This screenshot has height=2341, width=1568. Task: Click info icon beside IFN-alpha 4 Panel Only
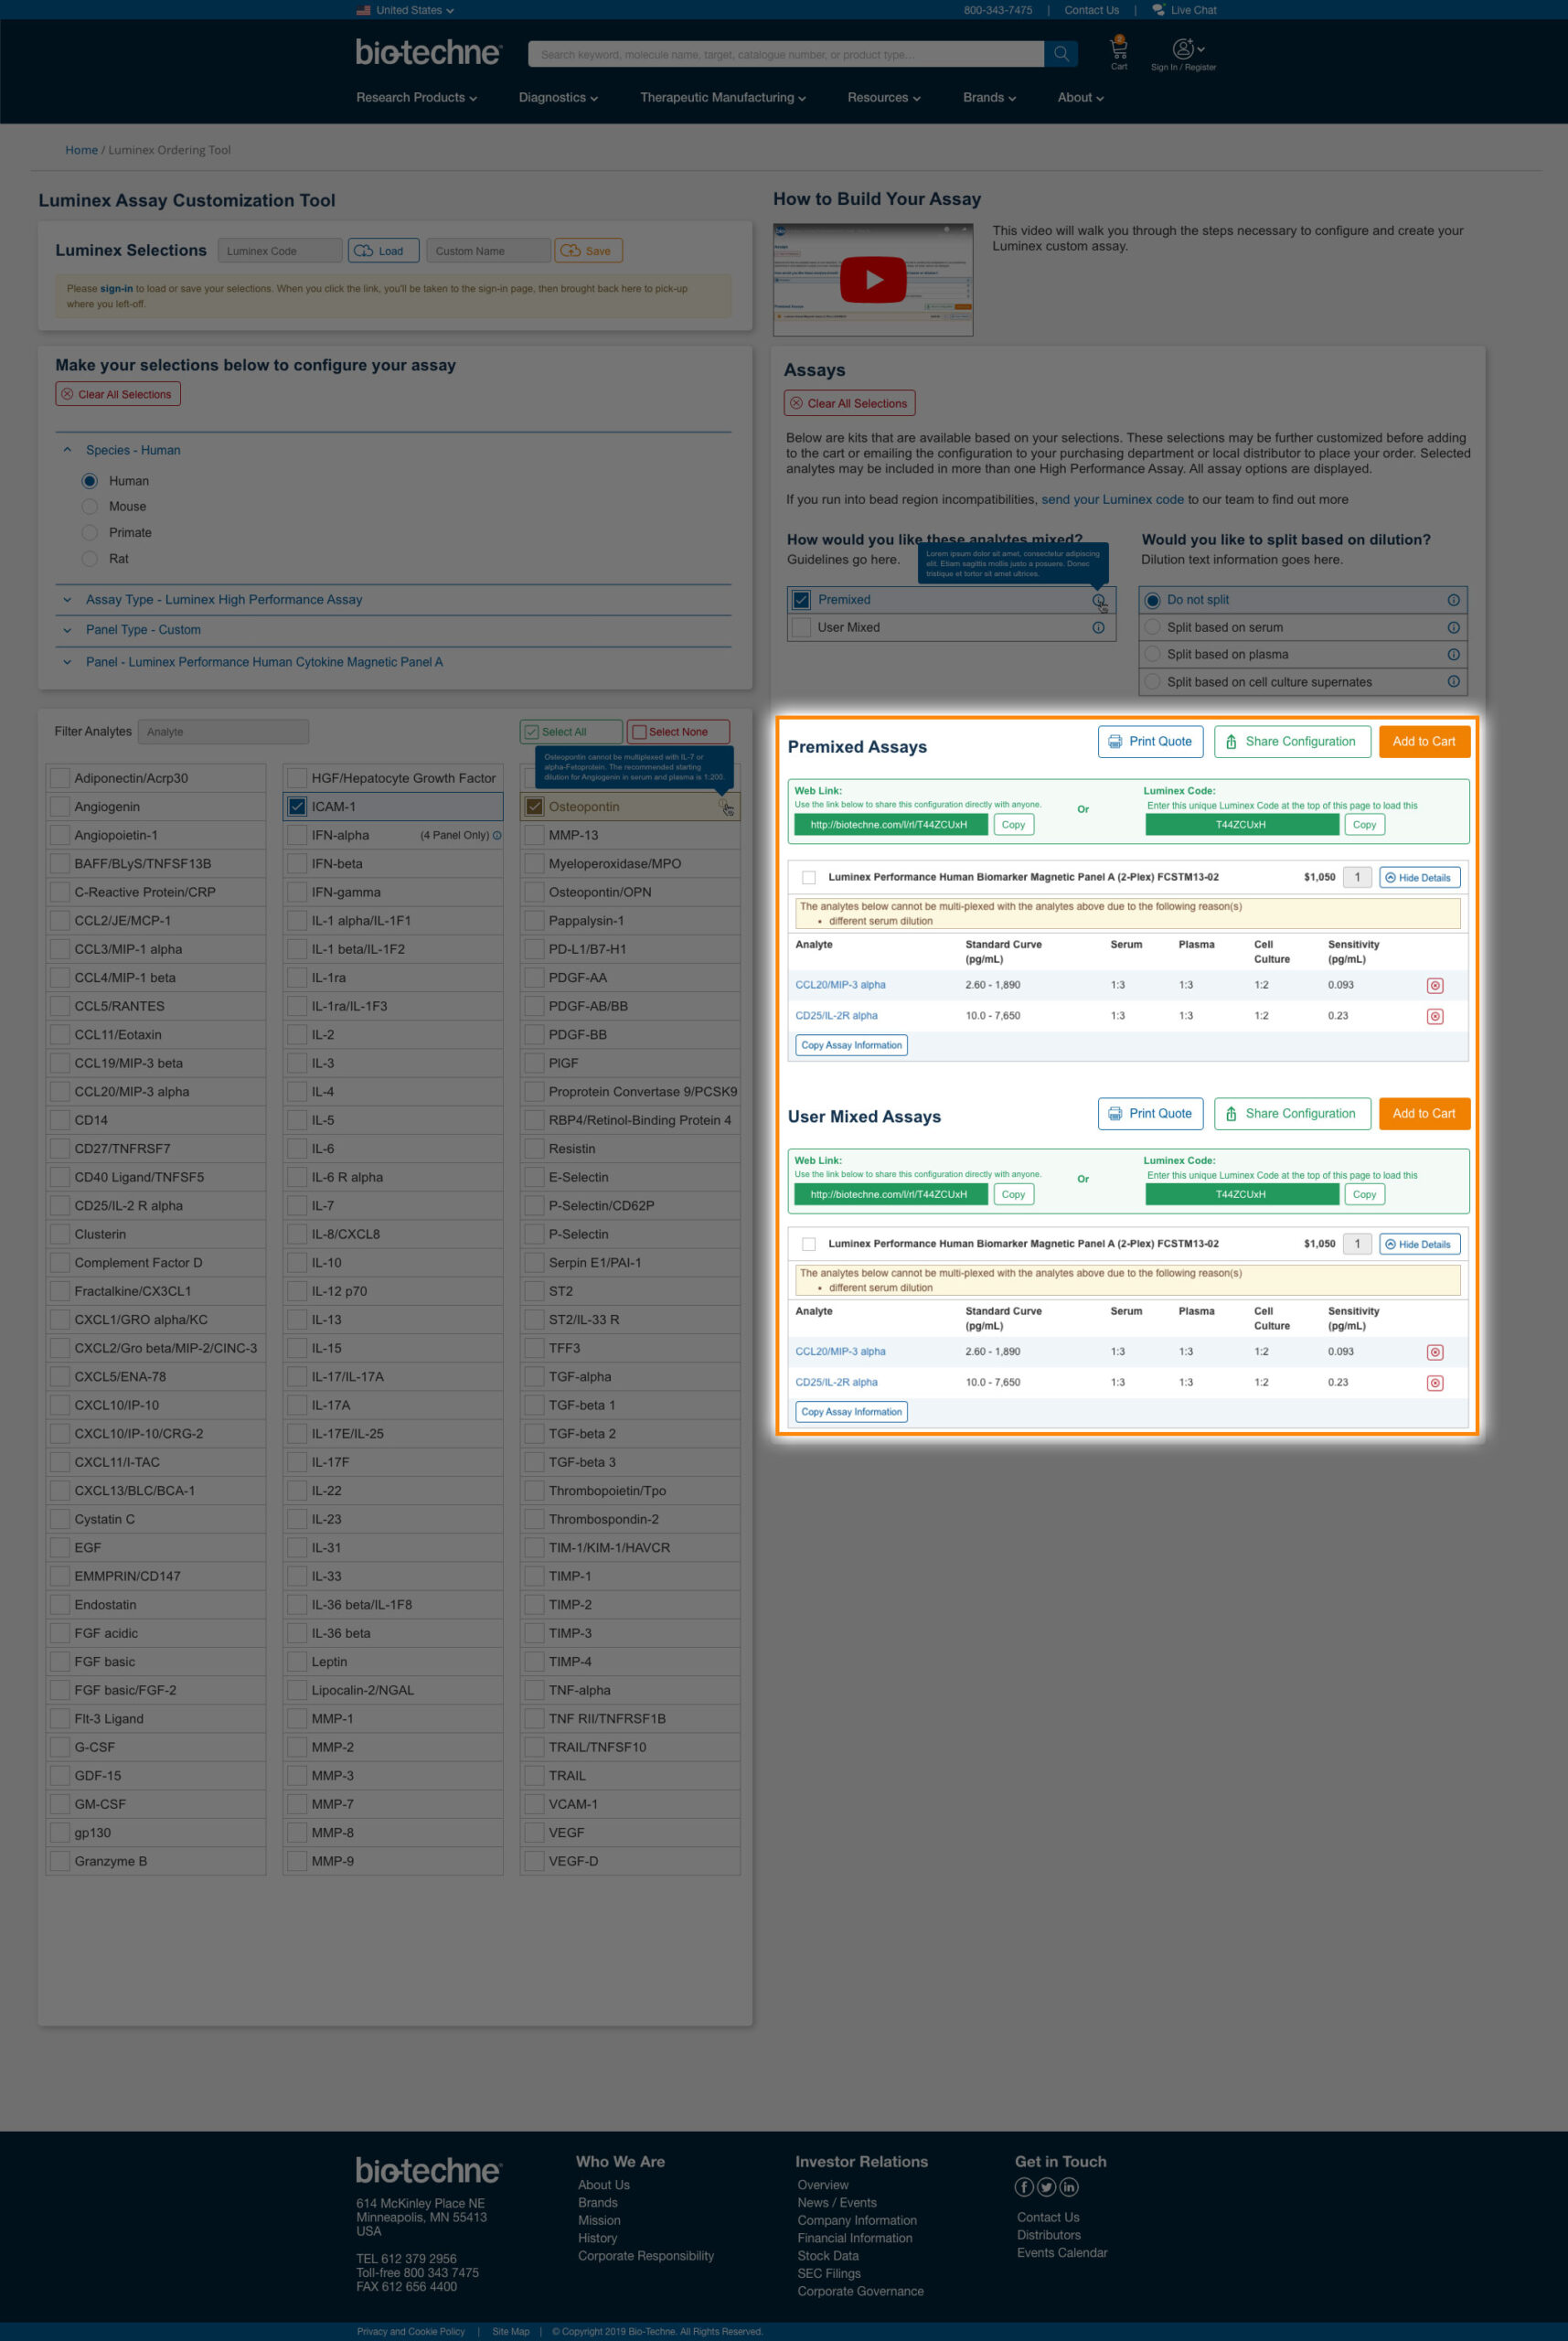[x=497, y=835]
